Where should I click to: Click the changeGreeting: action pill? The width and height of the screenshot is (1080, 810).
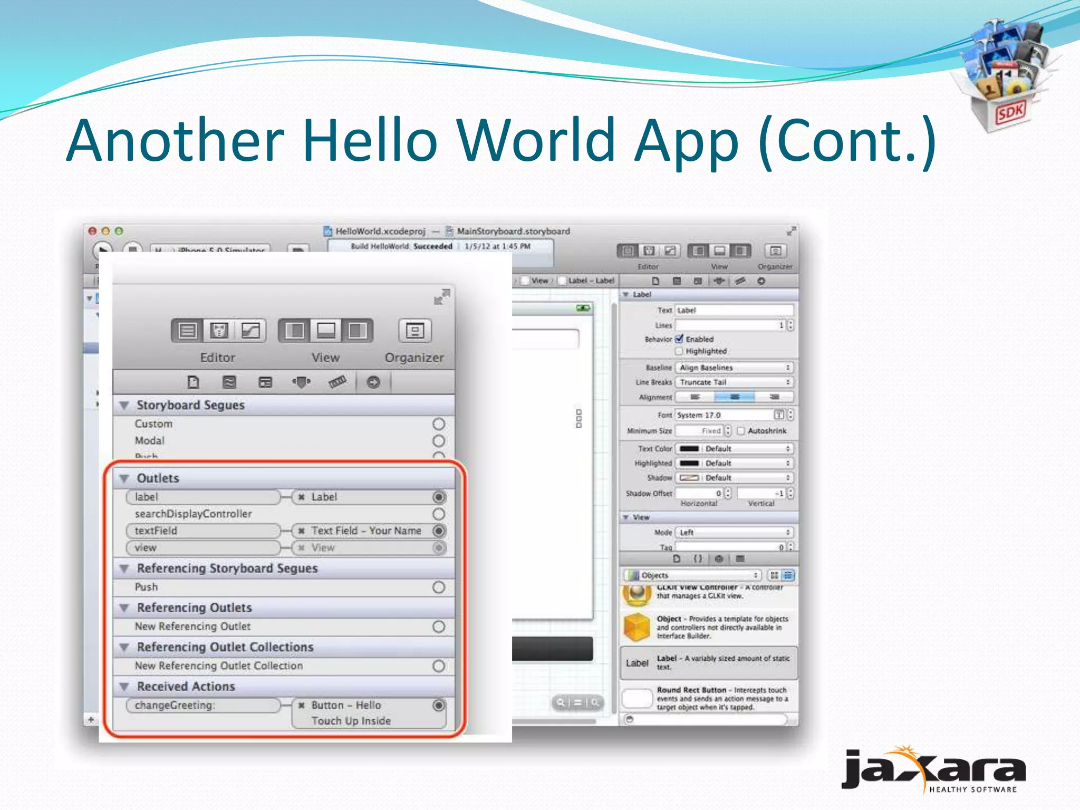click(204, 706)
